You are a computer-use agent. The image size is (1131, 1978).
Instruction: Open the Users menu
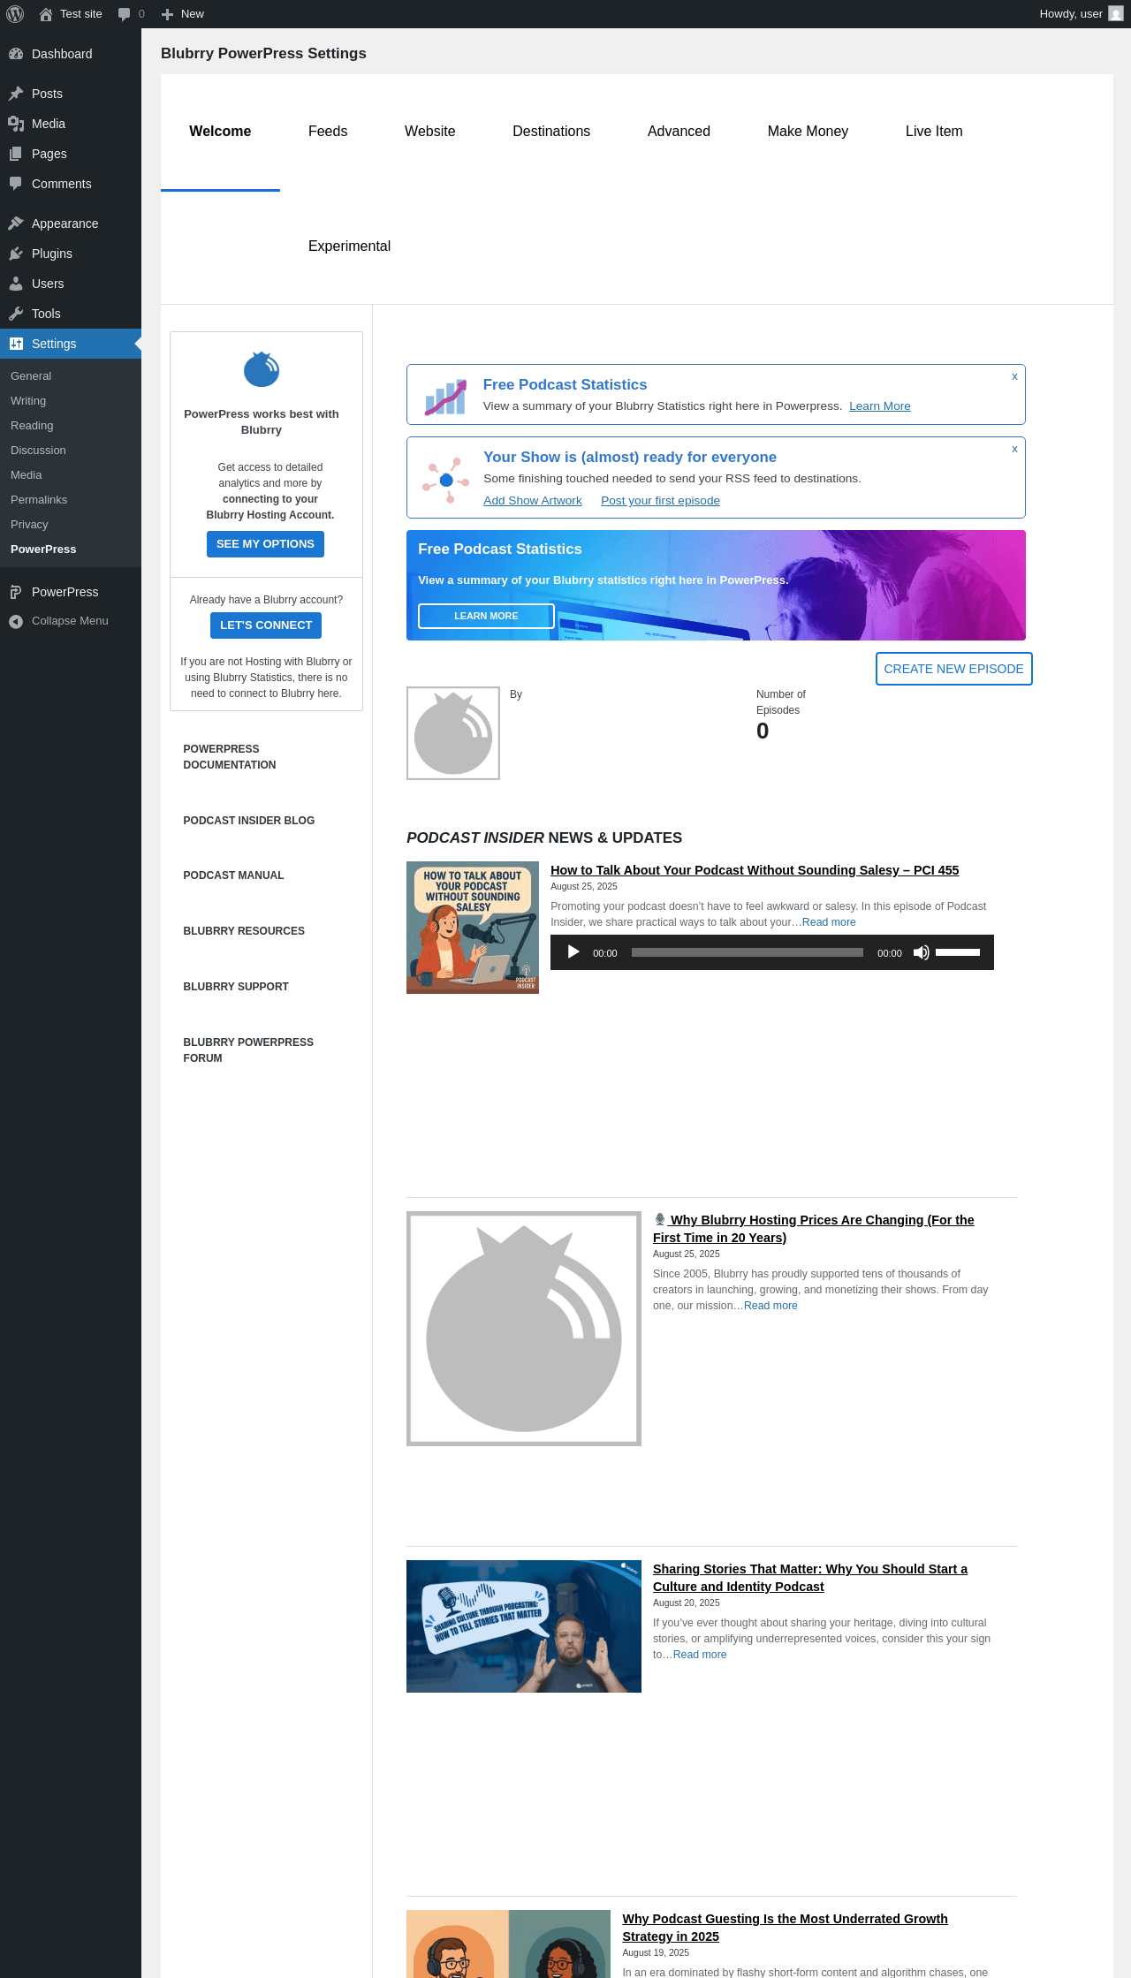pos(71,284)
